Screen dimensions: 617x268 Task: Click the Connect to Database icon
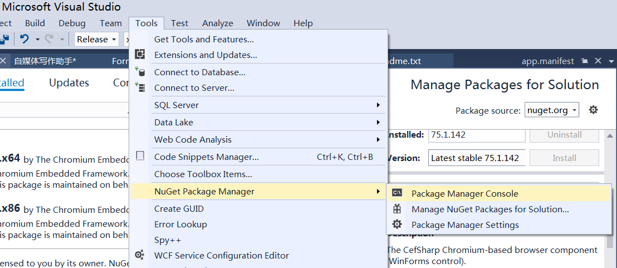tap(140, 72)
